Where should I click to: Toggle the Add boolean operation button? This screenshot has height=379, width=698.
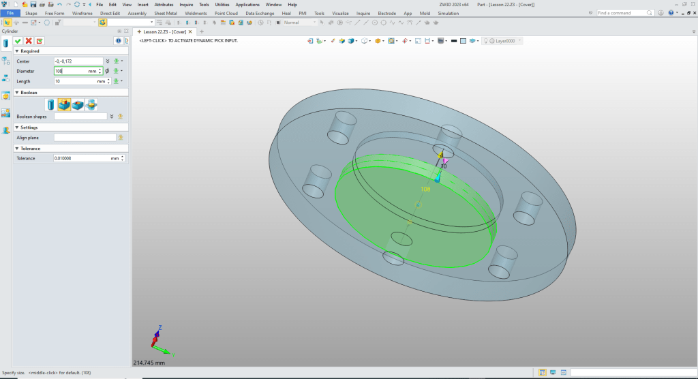pyautogui.click(x=64, y=104)
